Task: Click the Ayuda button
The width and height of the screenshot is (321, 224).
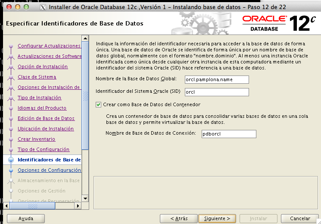Action: (x=26, y=218)
